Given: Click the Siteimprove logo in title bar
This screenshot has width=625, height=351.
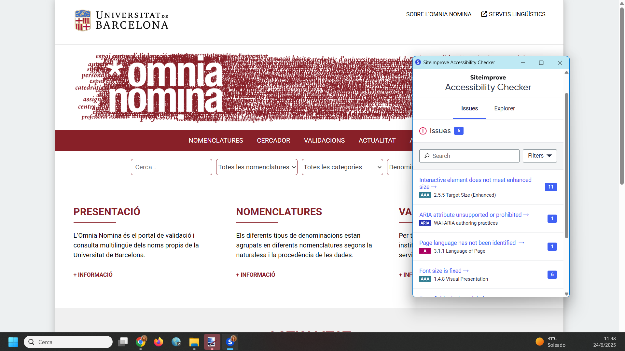Looking at the screenshot, I should 418,62.
